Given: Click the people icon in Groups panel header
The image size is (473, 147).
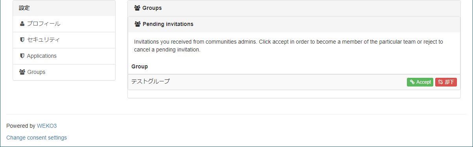Looking at the screenshot, I should 137,8.
